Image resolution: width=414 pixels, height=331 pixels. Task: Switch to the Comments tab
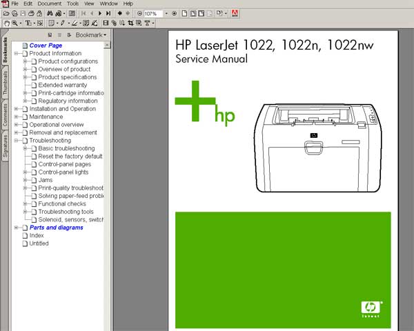click(5, 115)
